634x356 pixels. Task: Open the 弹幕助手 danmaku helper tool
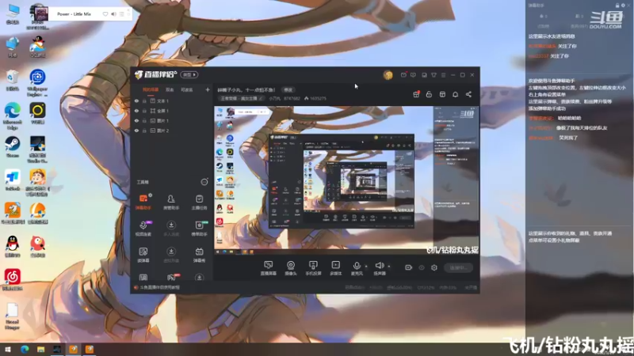pos(143,202)
